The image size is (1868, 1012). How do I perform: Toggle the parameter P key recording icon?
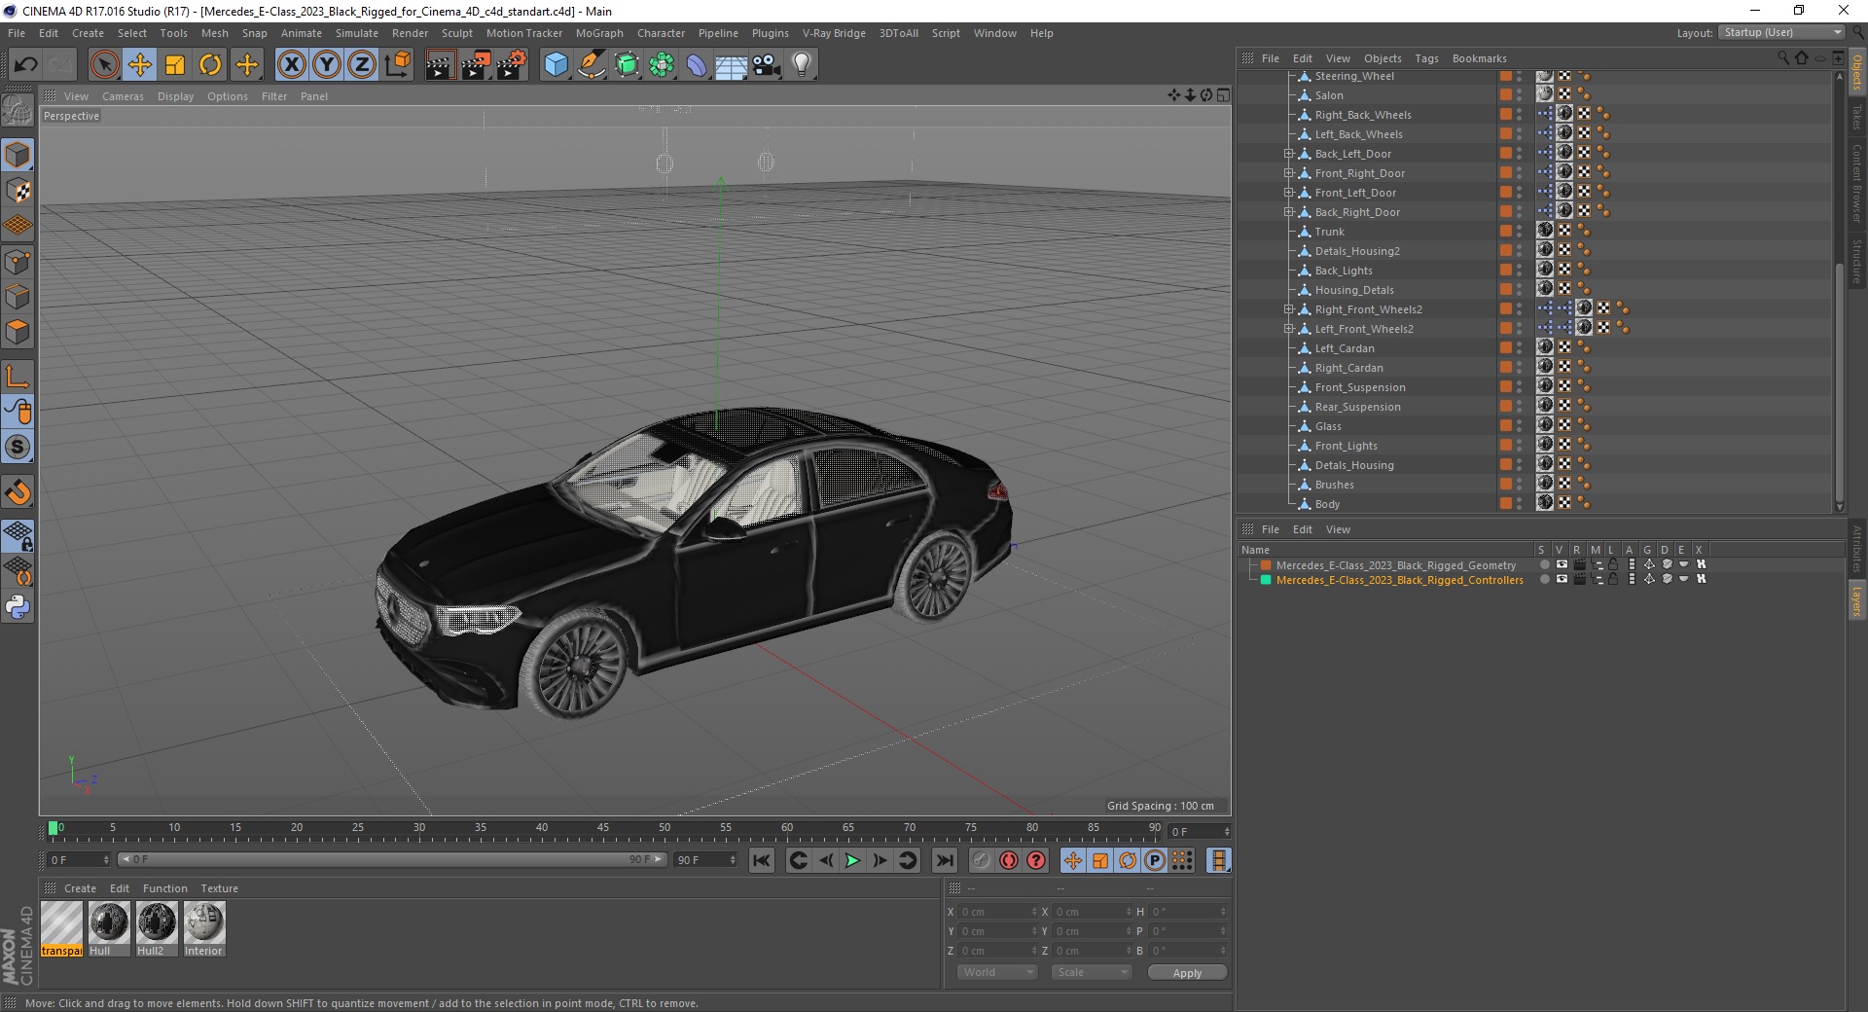1155,860
